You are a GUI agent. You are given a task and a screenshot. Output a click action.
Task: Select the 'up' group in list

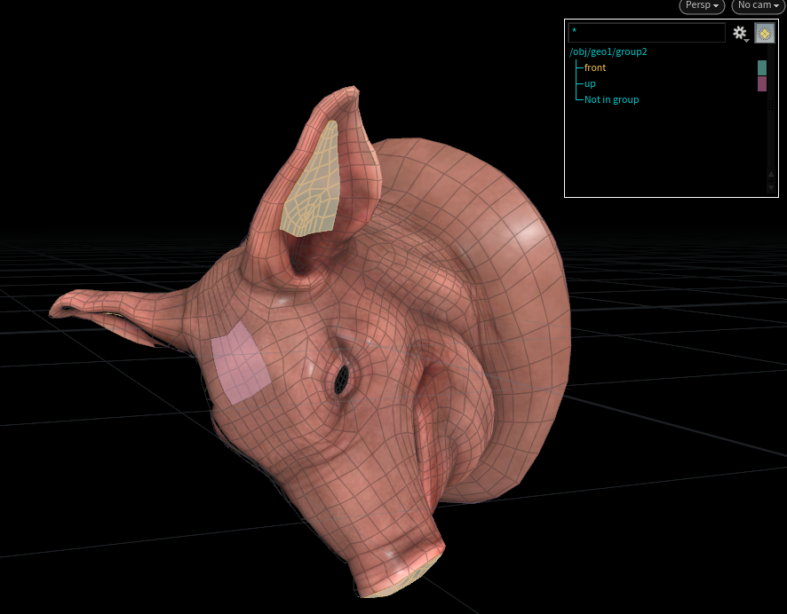(590, 83)
